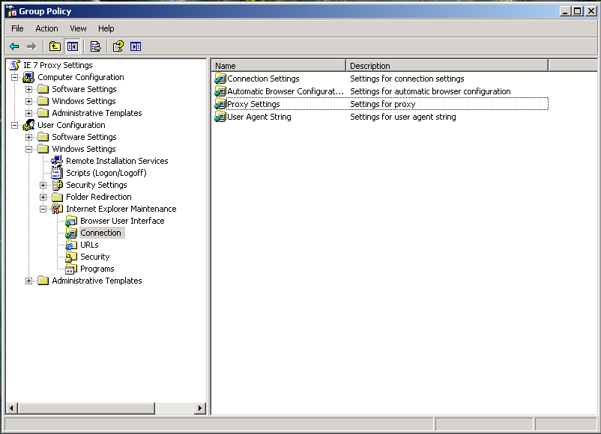Go up one level in the tree
Image resolution: width=601 pixels, height=434 pixels.
55,46
